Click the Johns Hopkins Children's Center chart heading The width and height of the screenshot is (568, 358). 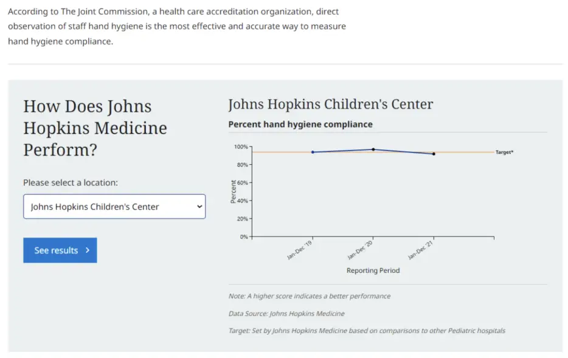pos(331,104)
